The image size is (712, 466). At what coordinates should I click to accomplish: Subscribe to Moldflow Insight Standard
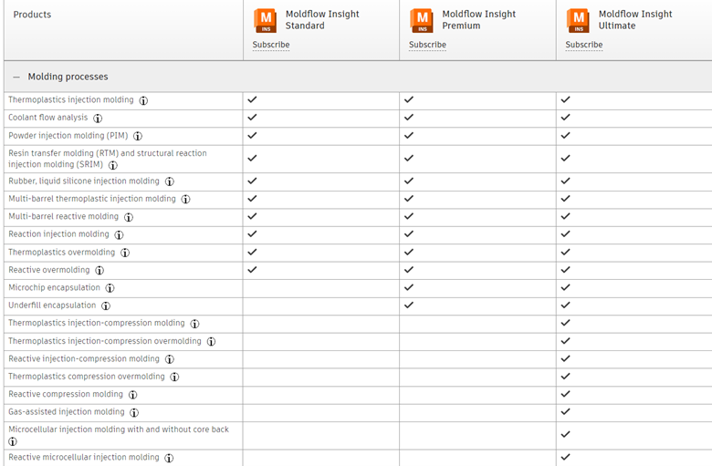click(x=271, y=45)
